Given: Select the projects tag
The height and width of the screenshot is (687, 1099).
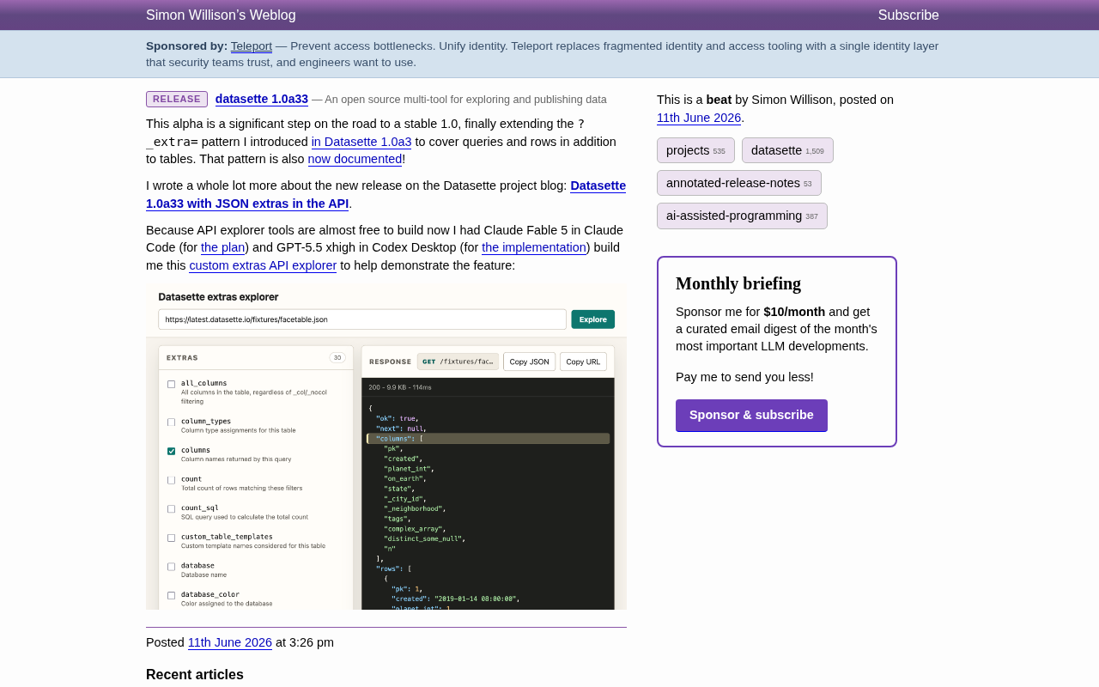Looking at the screenshot, I should (x=695, y=150).
